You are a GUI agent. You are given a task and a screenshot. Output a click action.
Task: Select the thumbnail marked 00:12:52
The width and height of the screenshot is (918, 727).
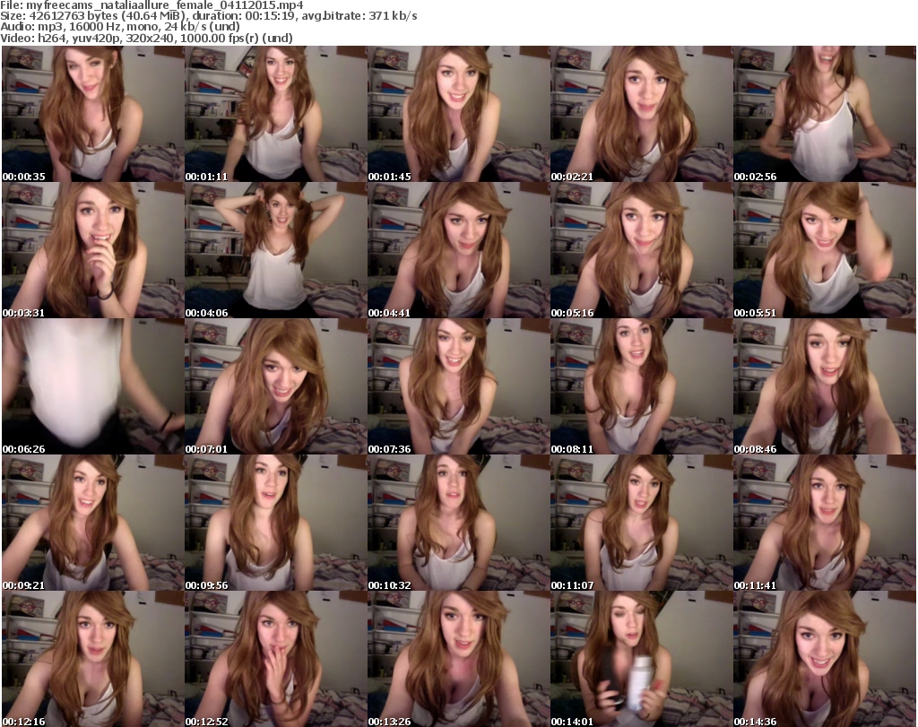click(x=276, y=659)
